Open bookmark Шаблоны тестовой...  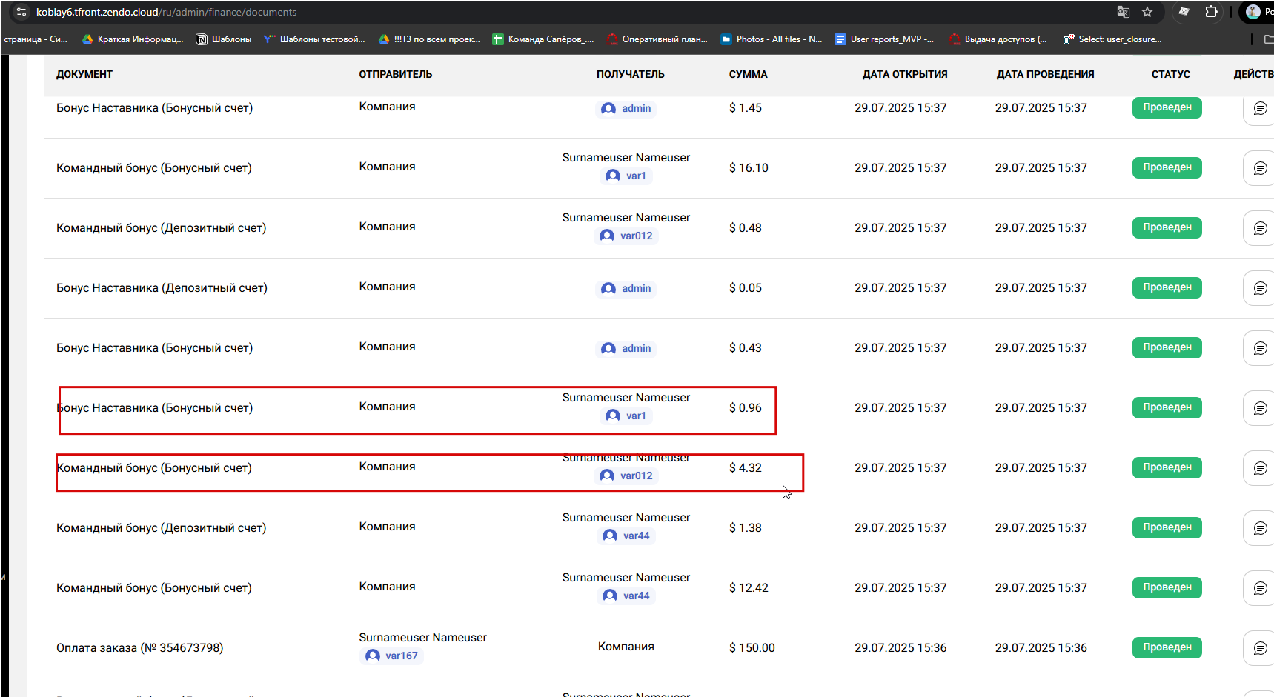click(x=314, y=39)
